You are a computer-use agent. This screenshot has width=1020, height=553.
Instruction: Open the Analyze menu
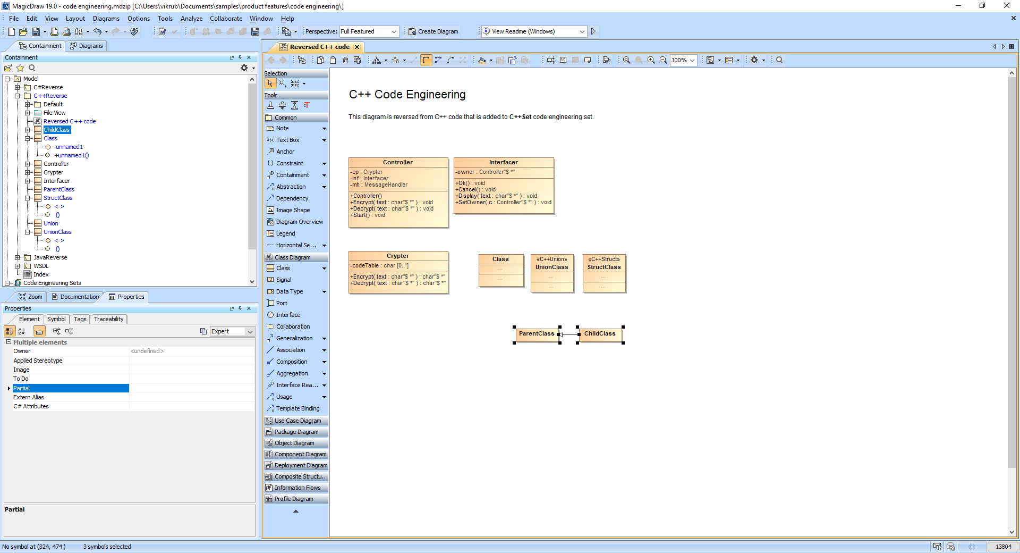(191, 19)
